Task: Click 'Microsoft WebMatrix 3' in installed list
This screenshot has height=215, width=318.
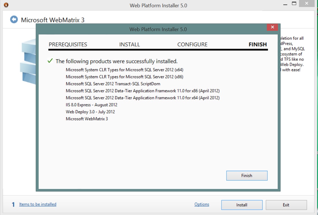Action: pos(87,119)
